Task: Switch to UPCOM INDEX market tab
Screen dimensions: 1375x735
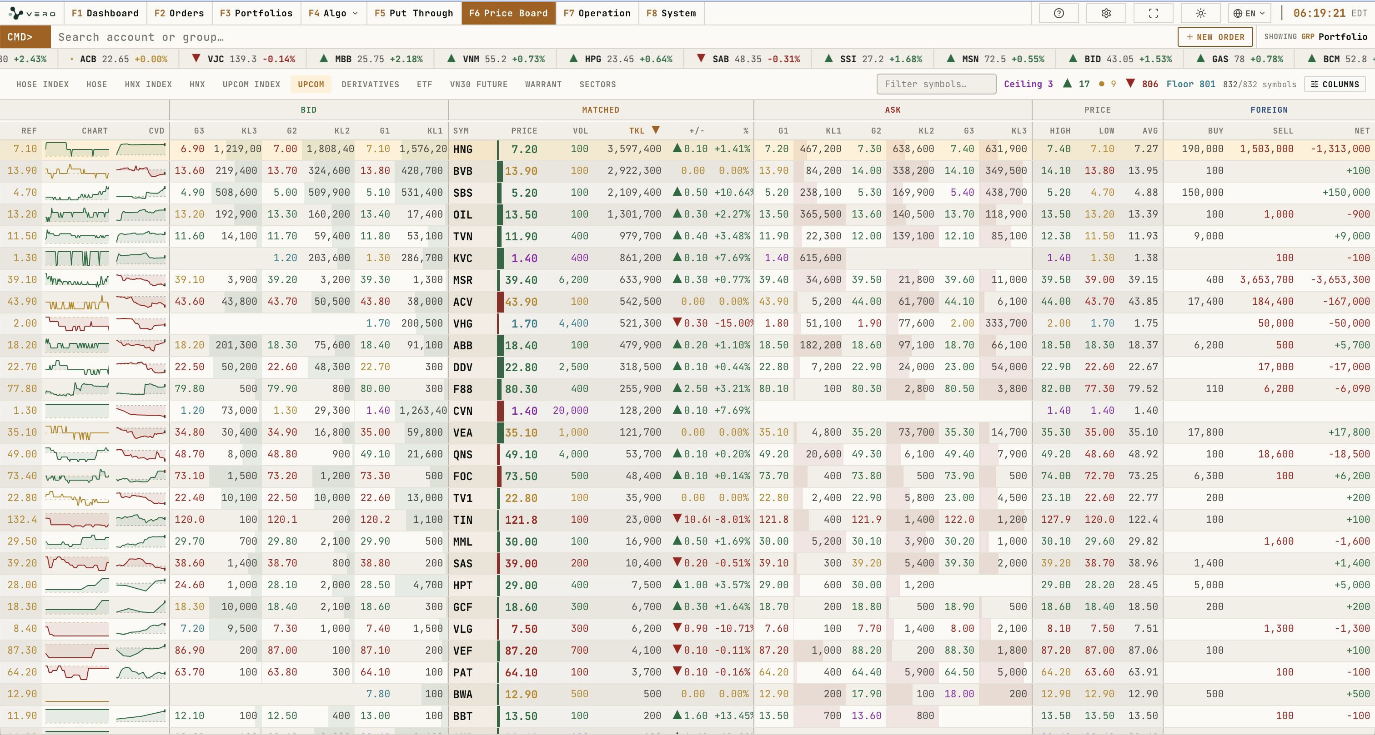Action: point(251,84)
